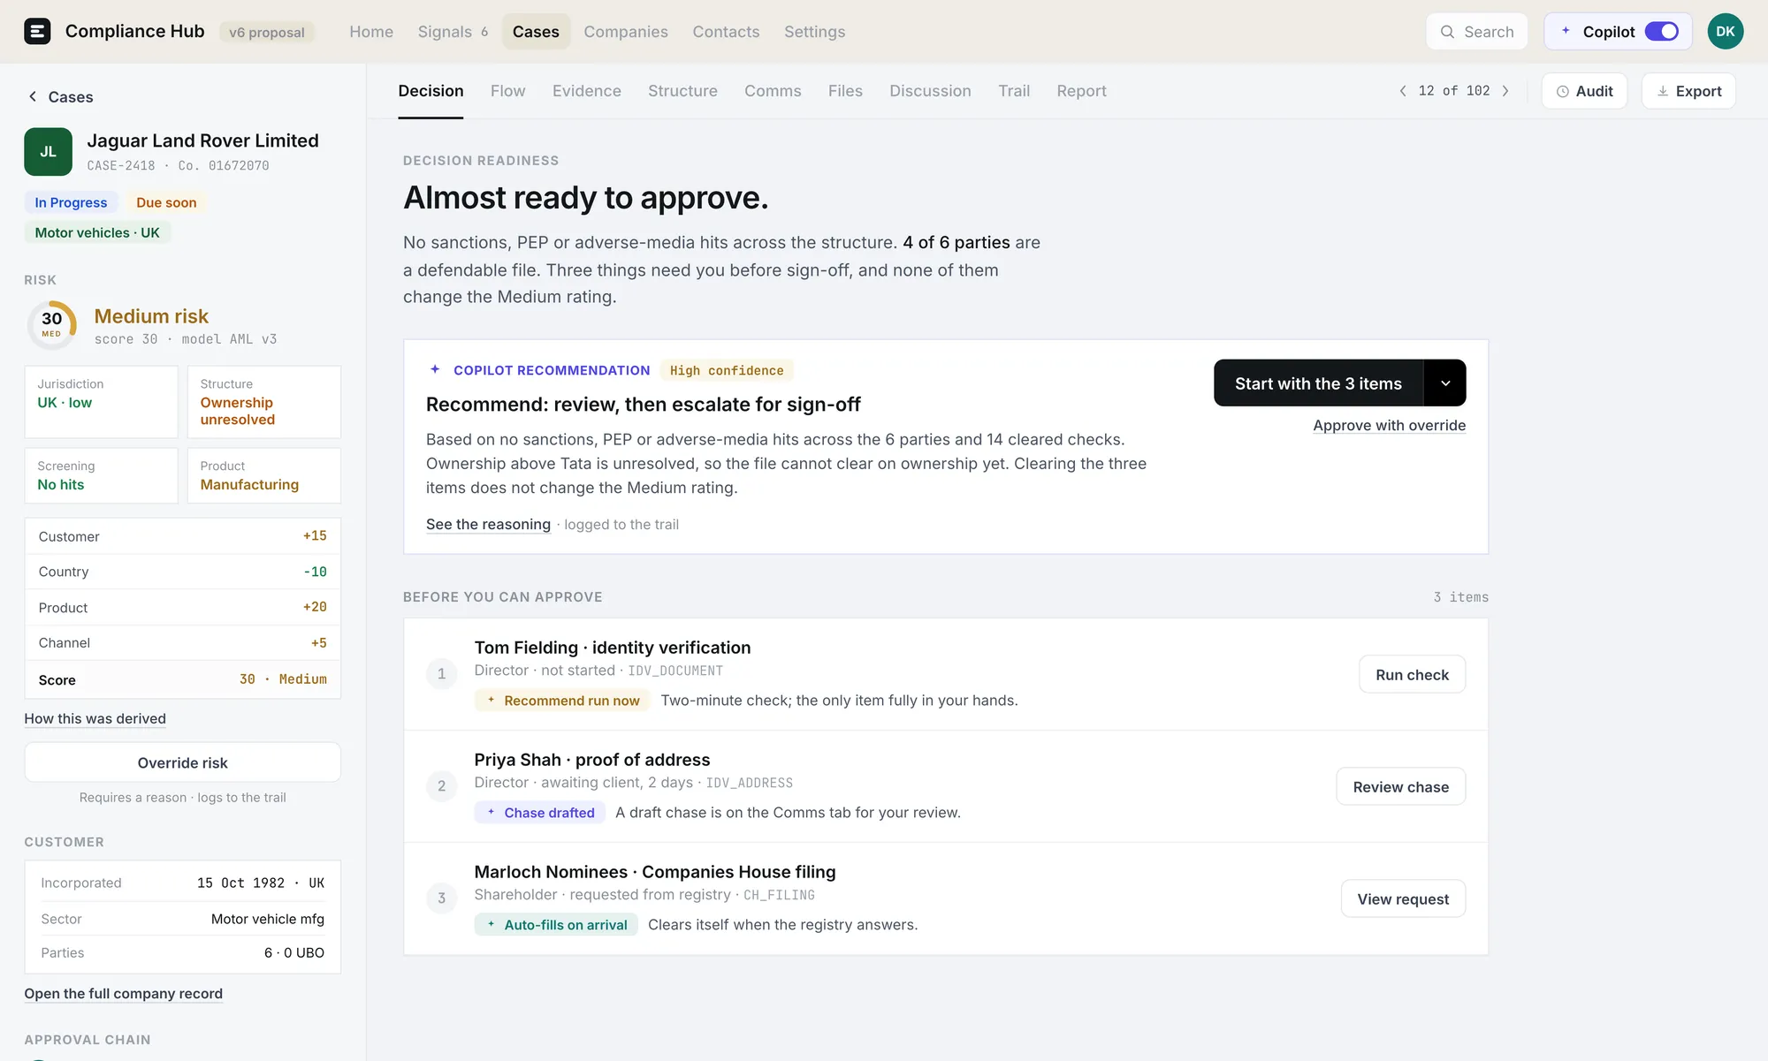
Task: Switch to the Comms tab
Action: tap(773, 91)
